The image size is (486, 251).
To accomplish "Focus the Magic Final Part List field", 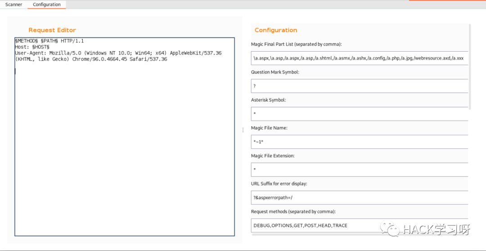I will (x=360, y=58).
